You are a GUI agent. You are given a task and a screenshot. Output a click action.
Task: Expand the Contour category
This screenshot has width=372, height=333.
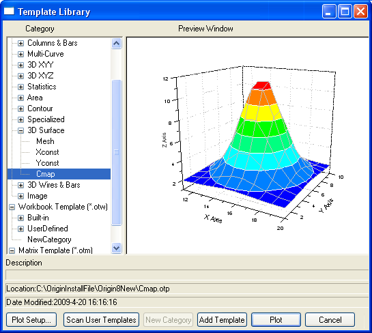[21, 108]
